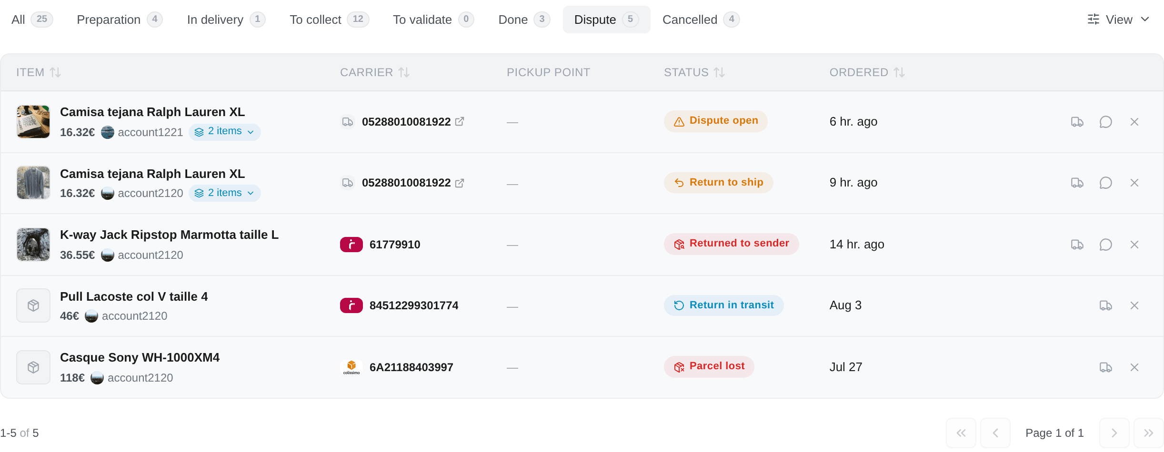Click the Return in transit status badge
Image resolution: width=1164 pixels, height=452 pixels.
pyautogui.click(x=723, y=305)
